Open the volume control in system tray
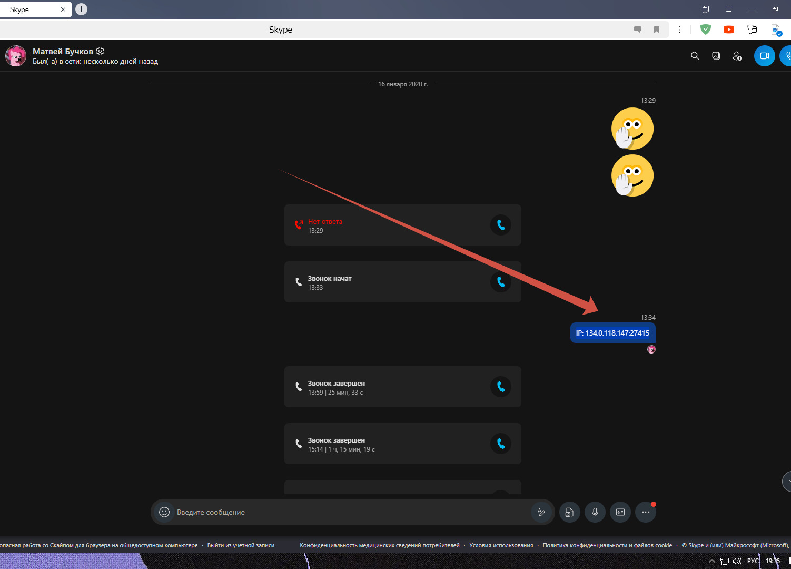Image resolution: width=791 pixels, height=569 pixels. 737,561
